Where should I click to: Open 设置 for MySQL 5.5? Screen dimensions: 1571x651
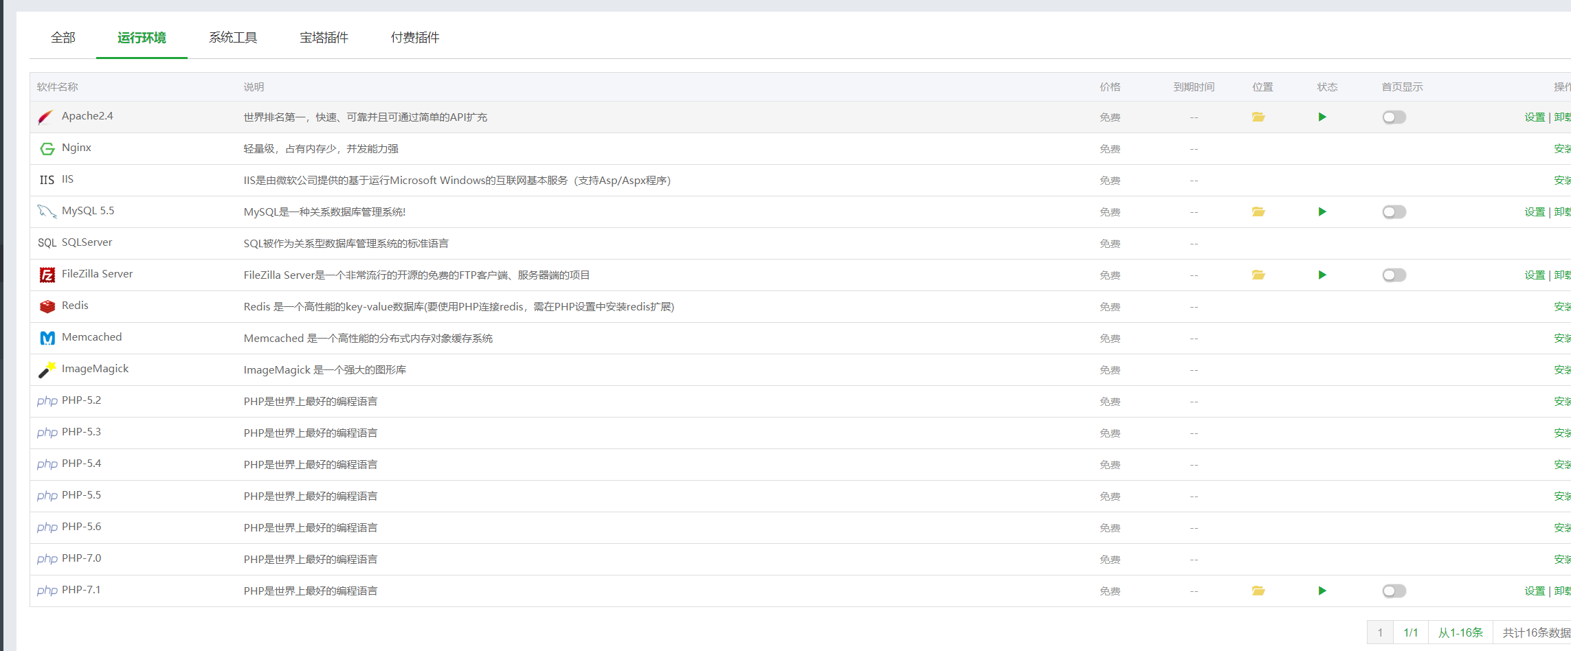click(x=1535, y=212)
